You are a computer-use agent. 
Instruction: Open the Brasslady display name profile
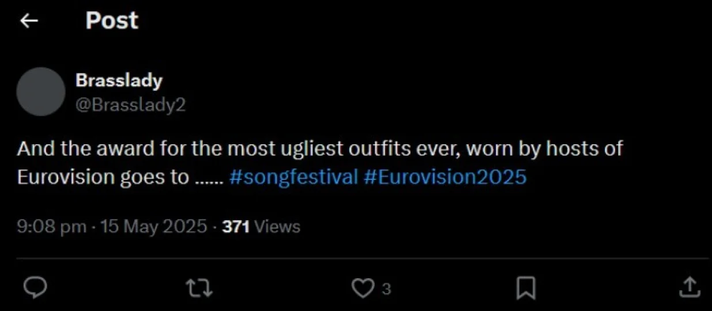(x=119, y=80)
